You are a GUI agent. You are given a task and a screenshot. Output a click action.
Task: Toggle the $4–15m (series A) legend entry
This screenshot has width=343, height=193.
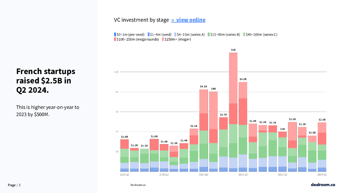coord(190,35)
